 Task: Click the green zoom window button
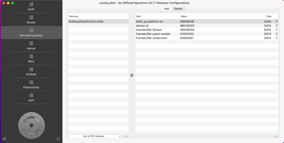[x=12, y=3]
